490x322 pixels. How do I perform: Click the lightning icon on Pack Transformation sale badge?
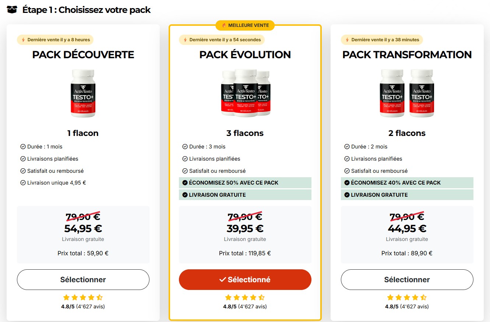tap(346, 40)
